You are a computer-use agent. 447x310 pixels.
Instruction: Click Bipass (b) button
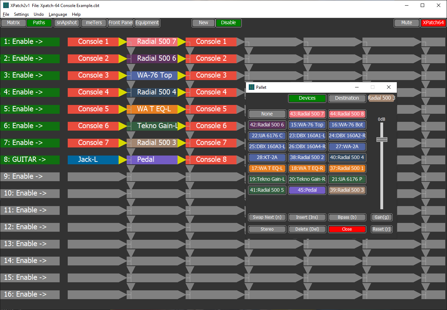[347, 217]
